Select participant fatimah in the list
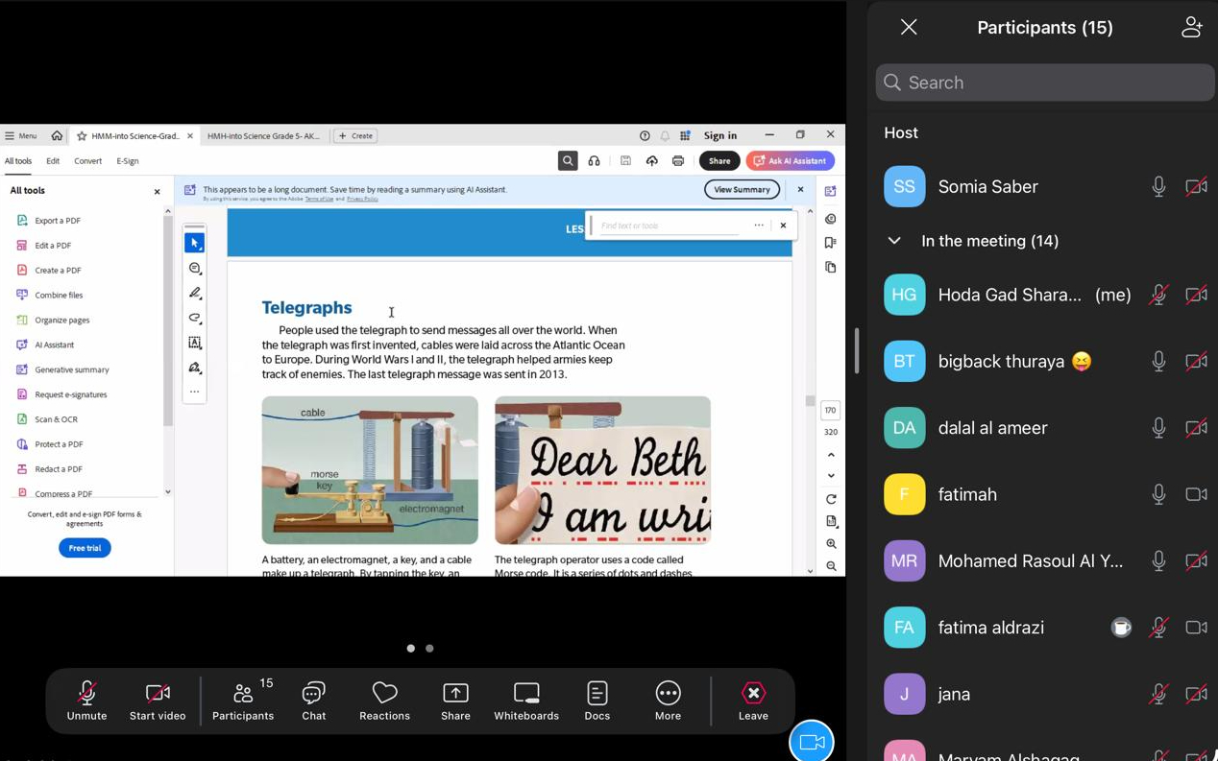Image resolution: width=1218 pixels, height=761 pixels. point(967,495)
